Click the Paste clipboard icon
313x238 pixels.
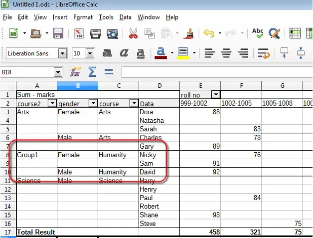point(166,33)
